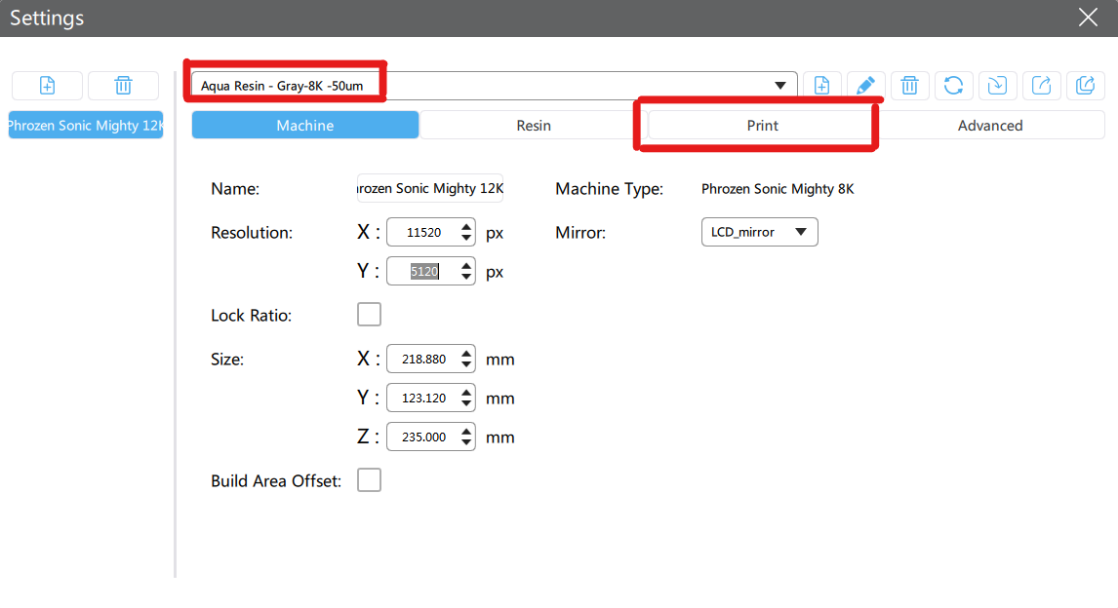Increase Size X with up arrow
The image size is (1118, 608).
point(466,353)
